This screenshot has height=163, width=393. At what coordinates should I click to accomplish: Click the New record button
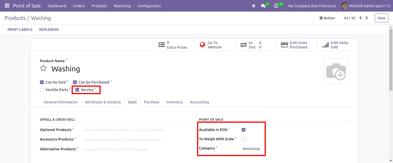pos(381,18)
